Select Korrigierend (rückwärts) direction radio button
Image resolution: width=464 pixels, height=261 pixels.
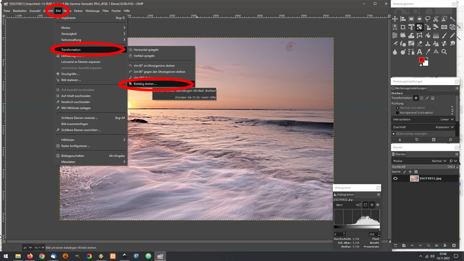397,113
